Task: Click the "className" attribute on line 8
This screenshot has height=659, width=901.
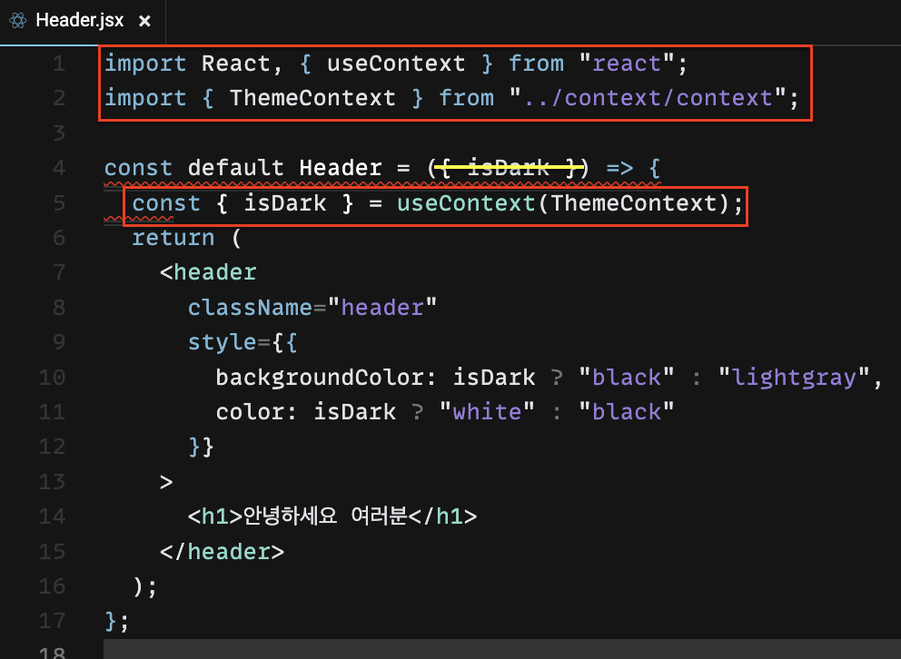Action: pyautogui.click(x=250, y=308)
